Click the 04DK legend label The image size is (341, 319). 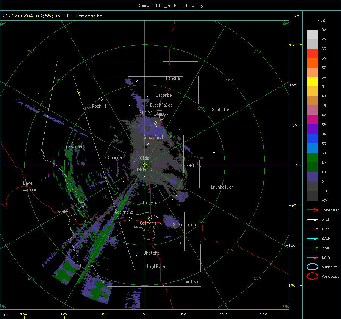click(x=326, y=220)
